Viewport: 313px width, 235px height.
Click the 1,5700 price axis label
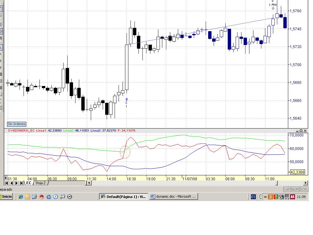tap(296, 65)
